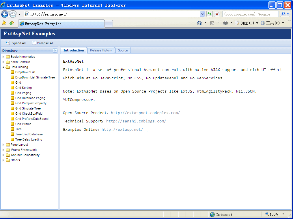
Task: Expand the Basic Knowledge folder arrow
Action: [x=3, y=57]
